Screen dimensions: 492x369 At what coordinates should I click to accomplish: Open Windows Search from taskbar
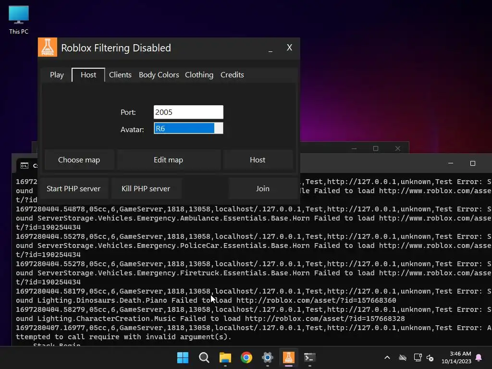[x=204, y=357]
